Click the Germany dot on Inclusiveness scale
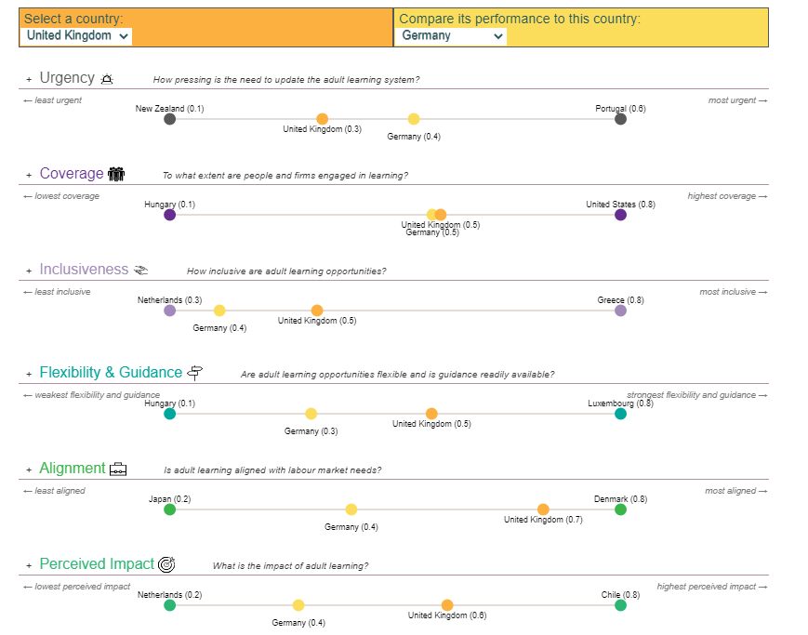This screenshot has height=635, width=808. coord(219,311)
